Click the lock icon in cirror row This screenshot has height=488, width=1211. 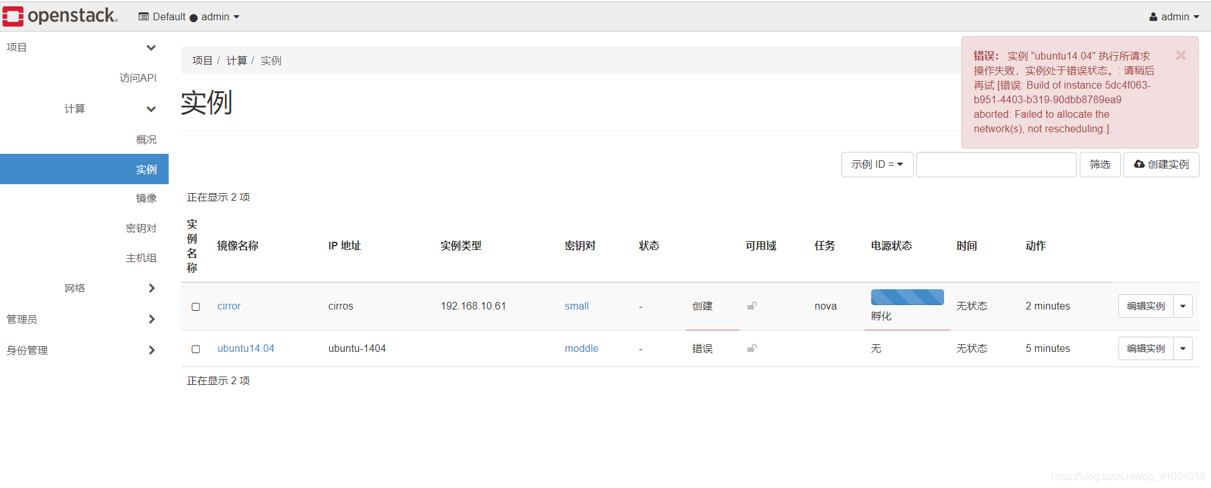tap(752, 306)
